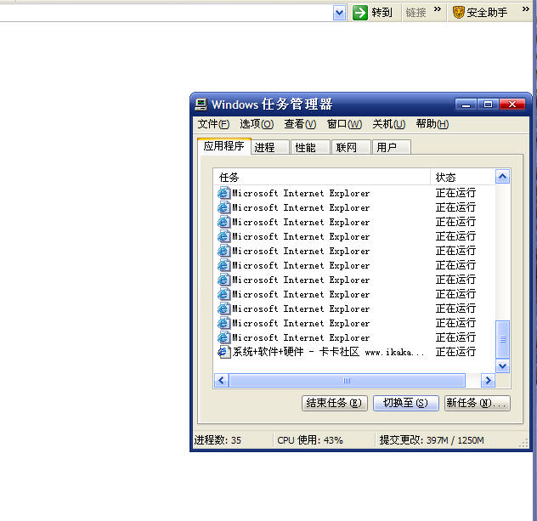Expand the overflow chevron after 安全助手
Screen dimensions: 537x521
526,9
